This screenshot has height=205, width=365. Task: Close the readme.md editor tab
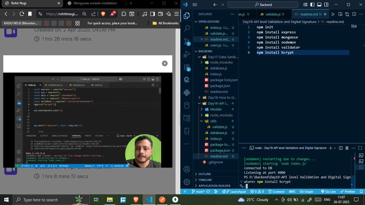coord(325,14)
